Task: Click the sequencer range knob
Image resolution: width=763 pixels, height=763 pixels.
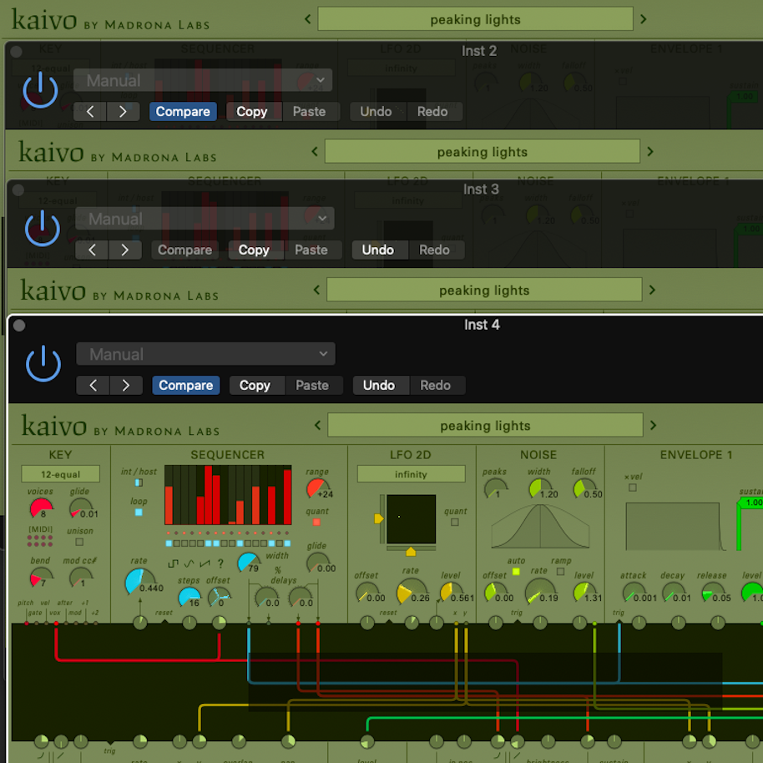Action: point(317,488)
